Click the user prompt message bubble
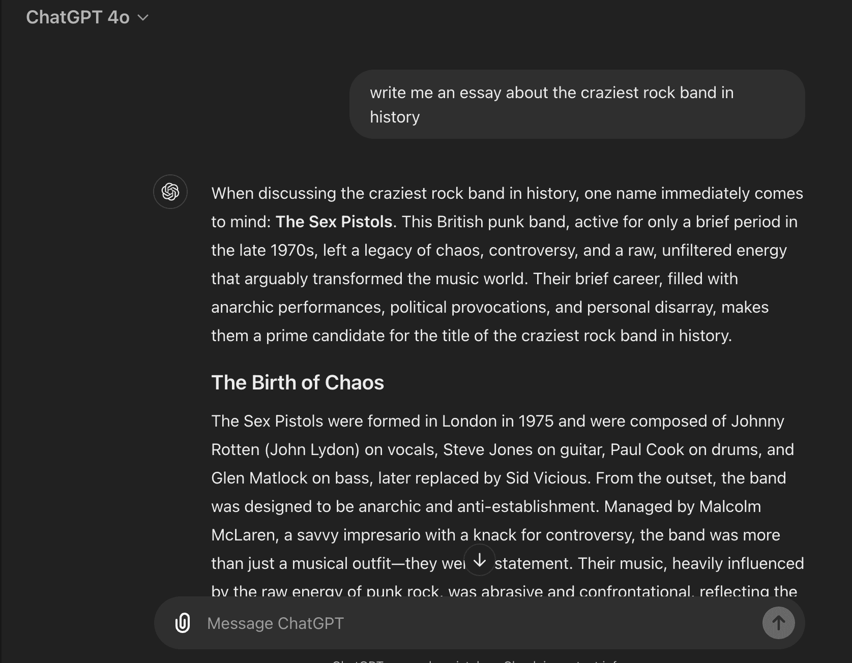Screen dimensions: 852x663 click(577, 104)
